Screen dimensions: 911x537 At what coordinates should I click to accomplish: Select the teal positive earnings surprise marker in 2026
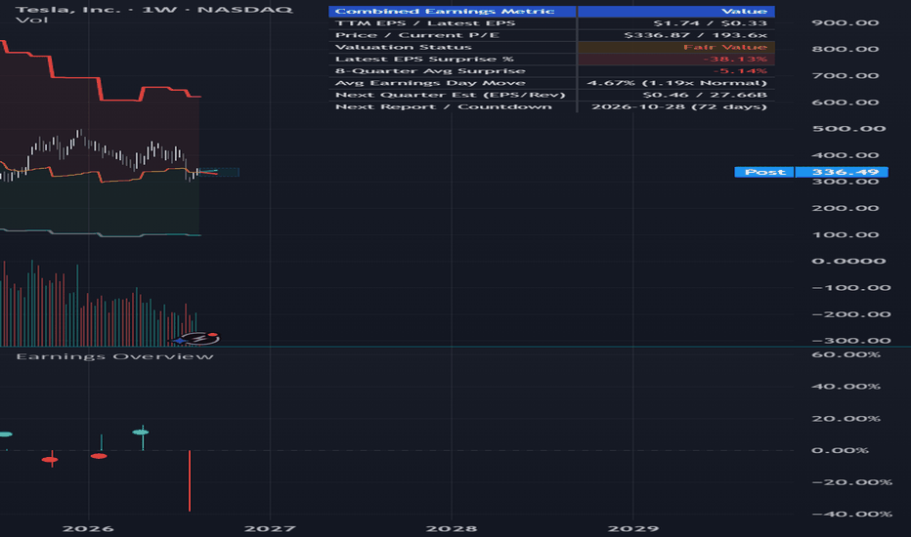(x=141, y=432)
